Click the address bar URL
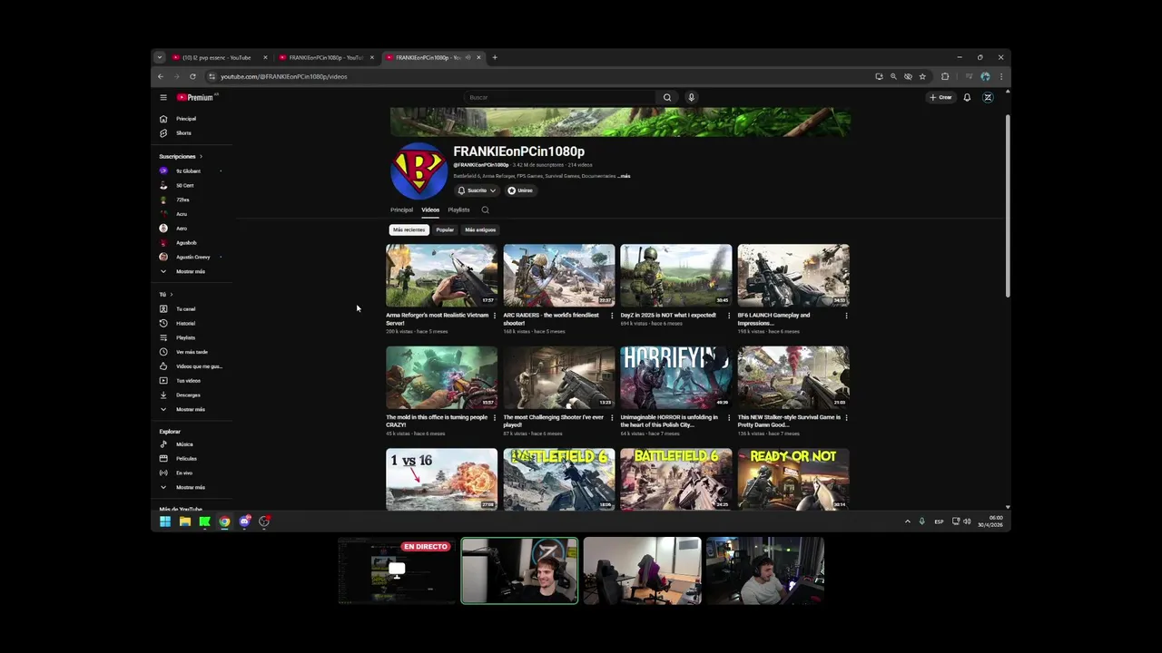The height and width of the screenshot is (653, 1162). coord(283,76)
